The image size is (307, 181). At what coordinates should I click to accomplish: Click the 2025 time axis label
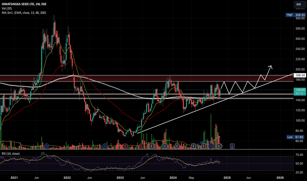[227, 178]
